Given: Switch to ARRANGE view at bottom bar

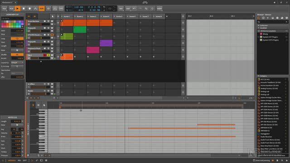Looking at the screenshot, I should coord(12,160).
